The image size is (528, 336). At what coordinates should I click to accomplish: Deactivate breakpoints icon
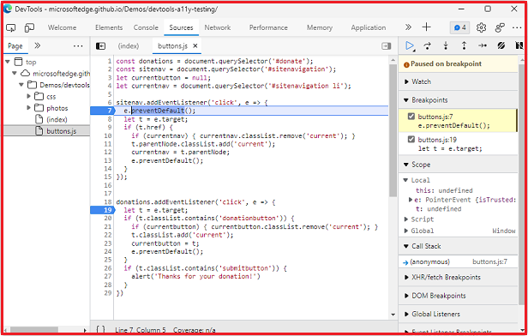501,45
